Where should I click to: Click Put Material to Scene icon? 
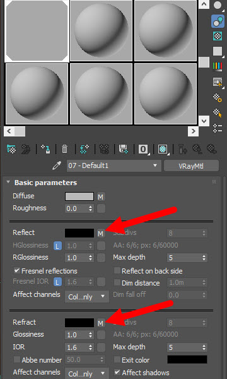[26, 149]
